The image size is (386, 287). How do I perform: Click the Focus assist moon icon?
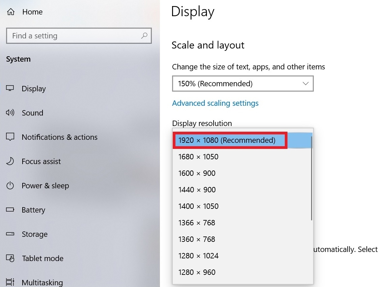10,161
